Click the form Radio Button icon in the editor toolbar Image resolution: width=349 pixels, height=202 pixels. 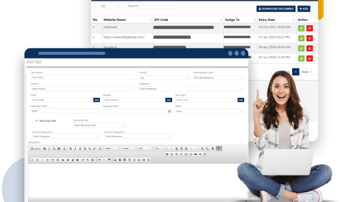[176, 154]
